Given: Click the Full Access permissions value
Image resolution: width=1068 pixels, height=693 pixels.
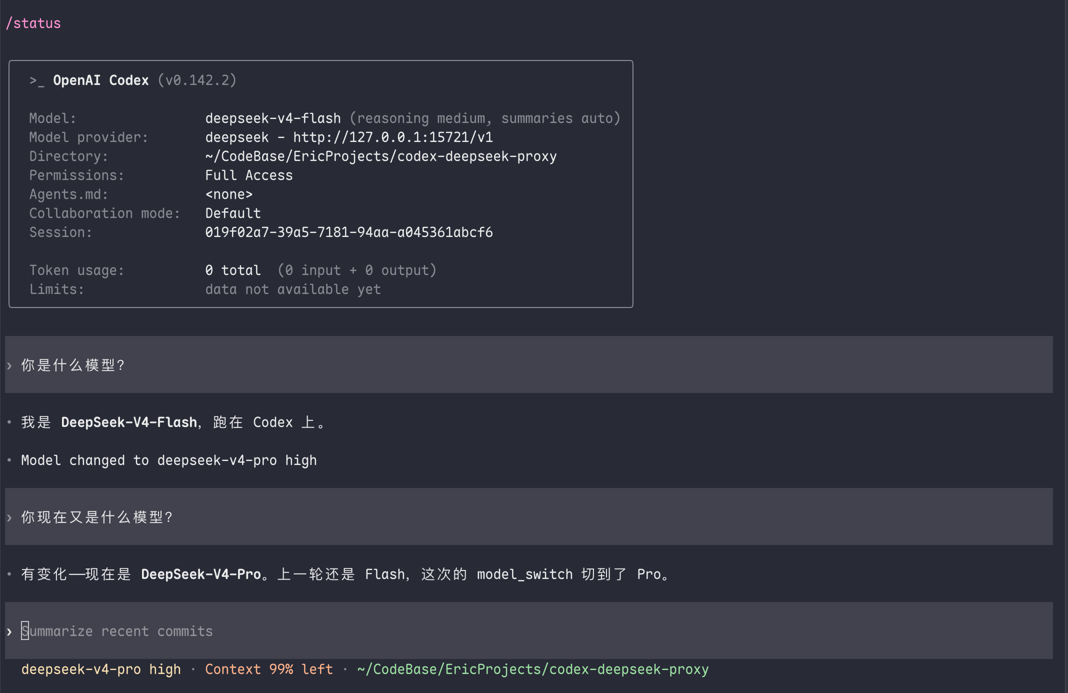Looking at the screenshot, I should click(249, 175).
